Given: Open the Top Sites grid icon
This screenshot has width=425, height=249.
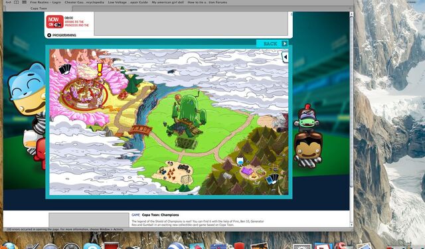Looking at the screenshot, I should [24, 2].
